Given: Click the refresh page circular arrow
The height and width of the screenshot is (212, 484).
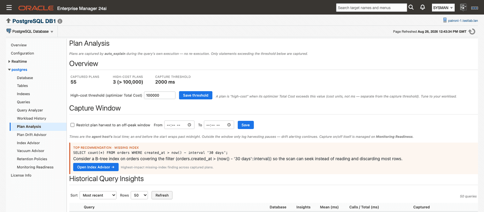Looking at the screenshot, I should 472,32.
